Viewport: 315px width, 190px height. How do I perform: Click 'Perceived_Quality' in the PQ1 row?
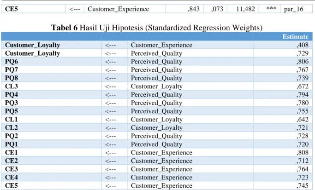(x=156, y=144)
